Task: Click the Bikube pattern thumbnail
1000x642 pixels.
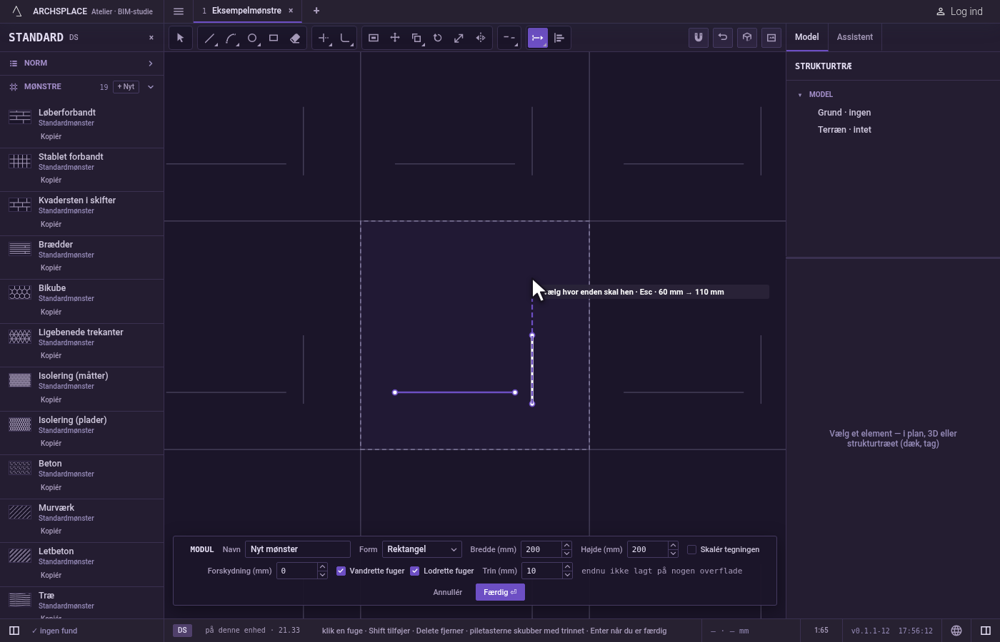Action: [20, 292]
